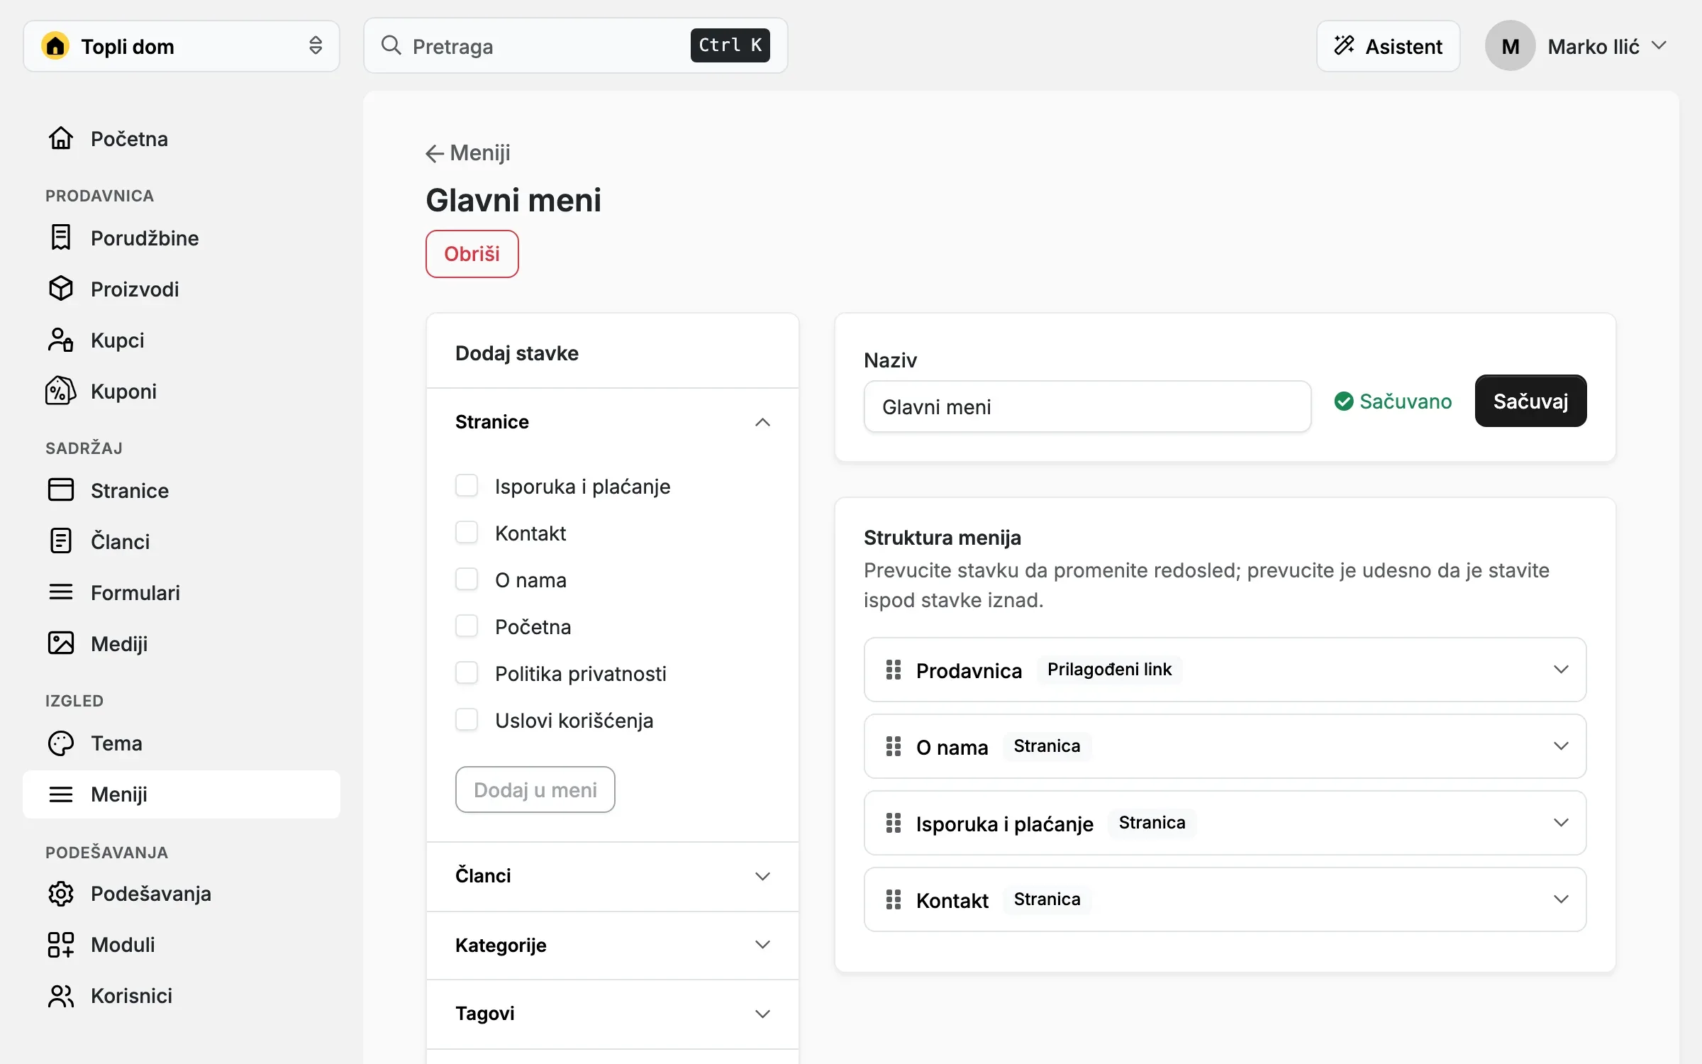Click the Korisnici people icon
The image size is (1702, 1064).
[61, 995]
